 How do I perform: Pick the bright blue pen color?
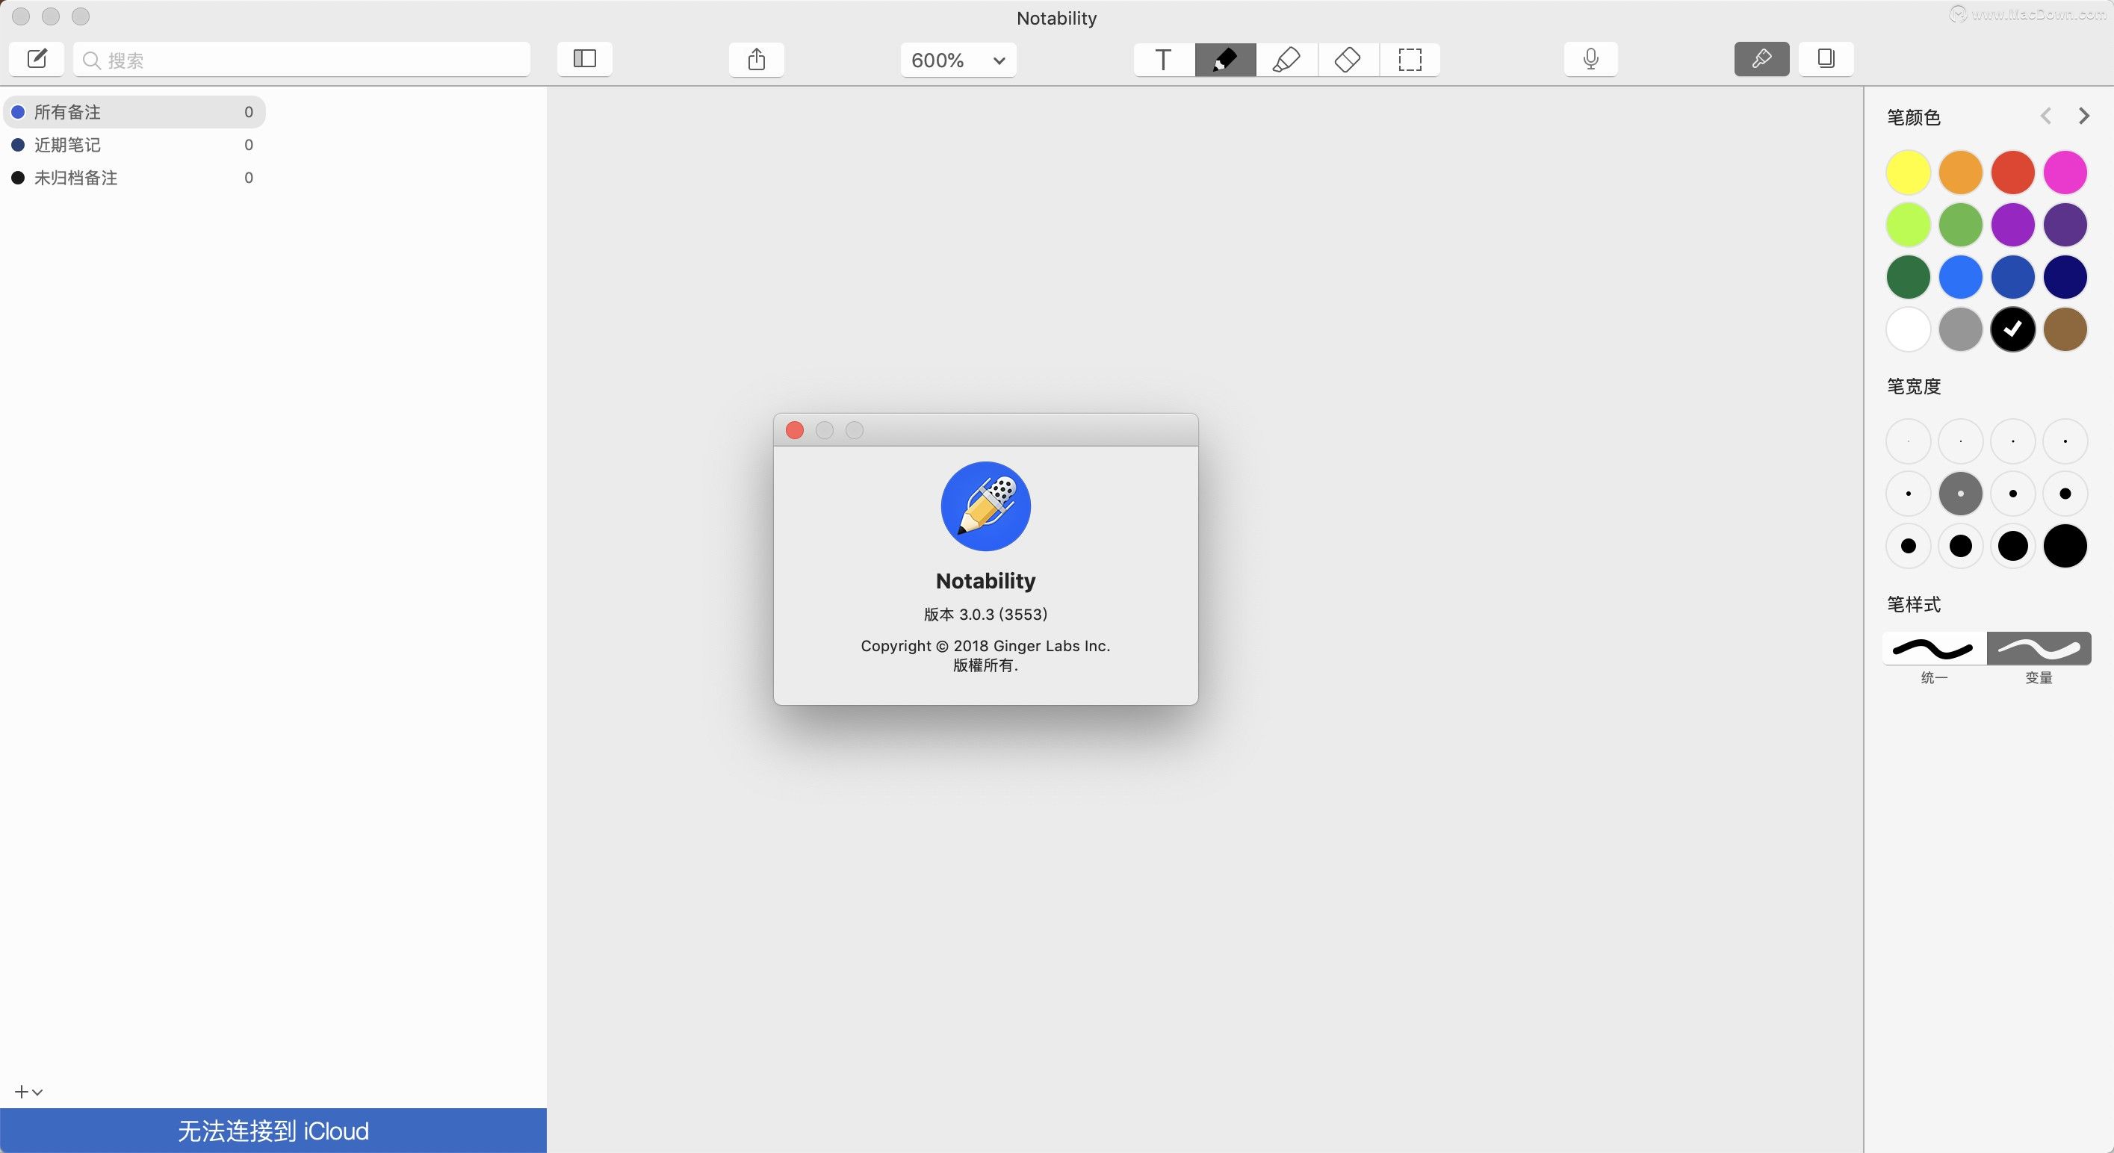(1961, 277)
